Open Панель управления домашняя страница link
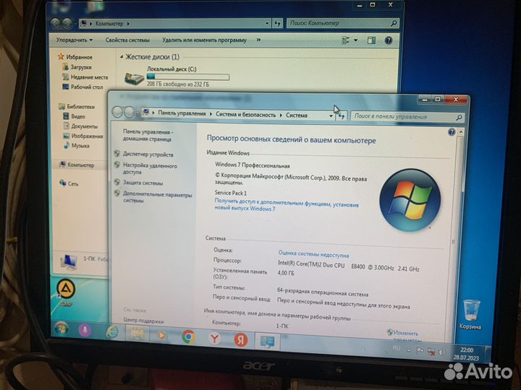Image resolution: width=521 pixels, height=390 pixels. click(148, 135)
